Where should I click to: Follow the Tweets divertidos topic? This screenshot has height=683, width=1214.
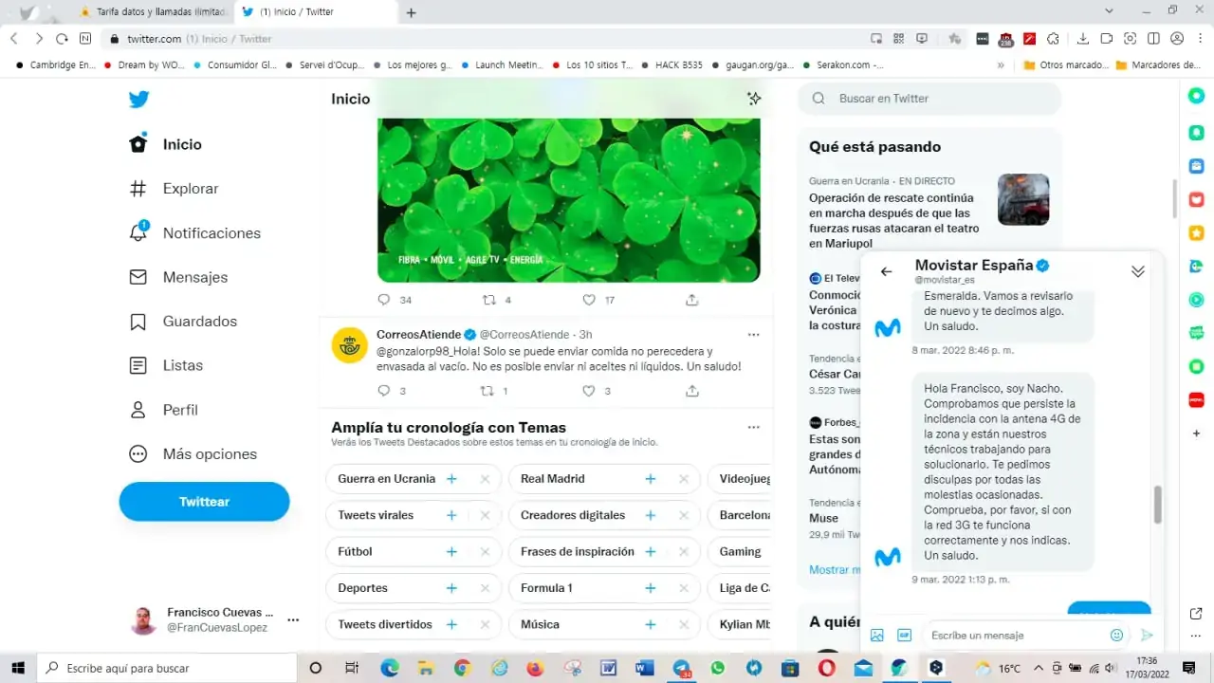pyautogui.click(x=451, y=624)
